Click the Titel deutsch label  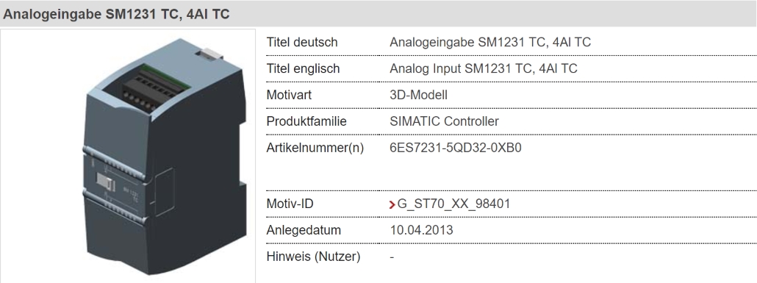click(302, 43)
